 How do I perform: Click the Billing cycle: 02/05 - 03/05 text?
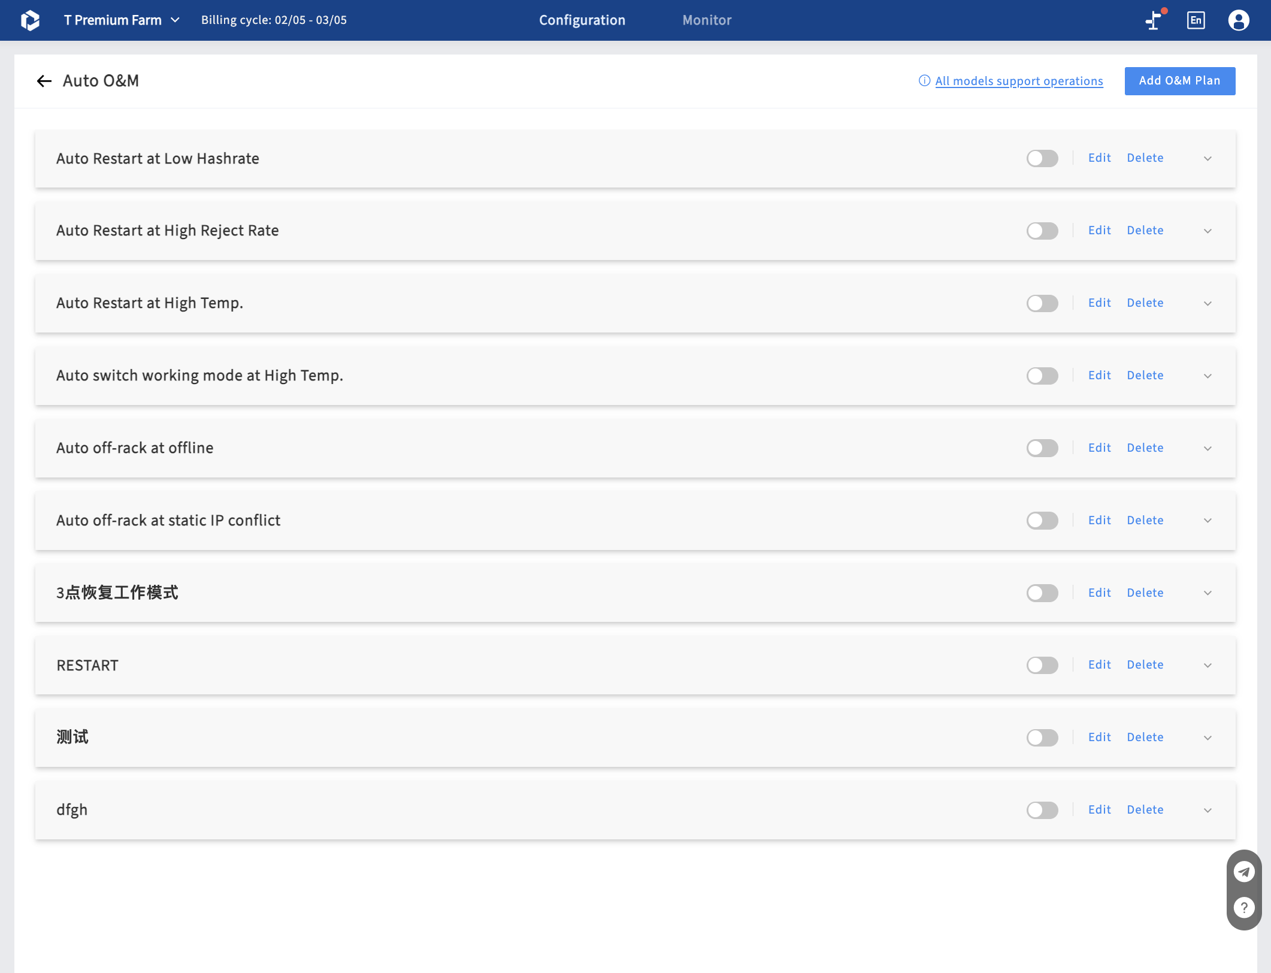[x=274, y=20]
